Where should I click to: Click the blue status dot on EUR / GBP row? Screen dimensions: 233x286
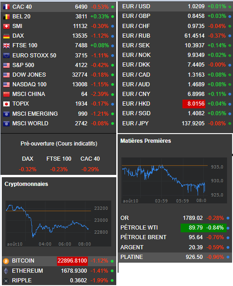(x=230, y=17)
